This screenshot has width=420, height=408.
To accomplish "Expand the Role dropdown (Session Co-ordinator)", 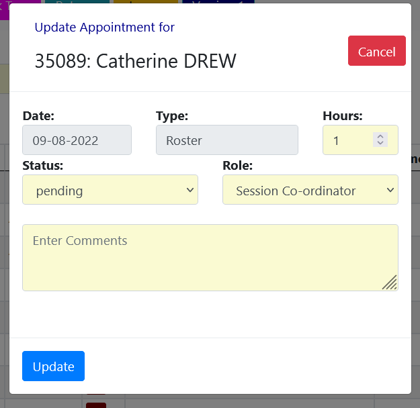I will (310, 190).
